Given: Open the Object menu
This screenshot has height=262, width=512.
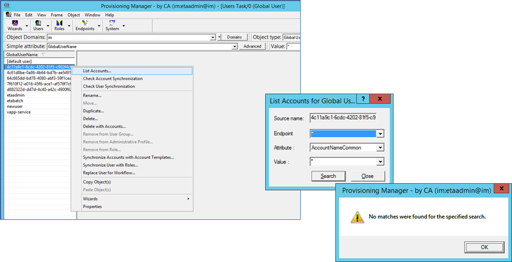Looking at the screenshot, I should coord(74,15).
